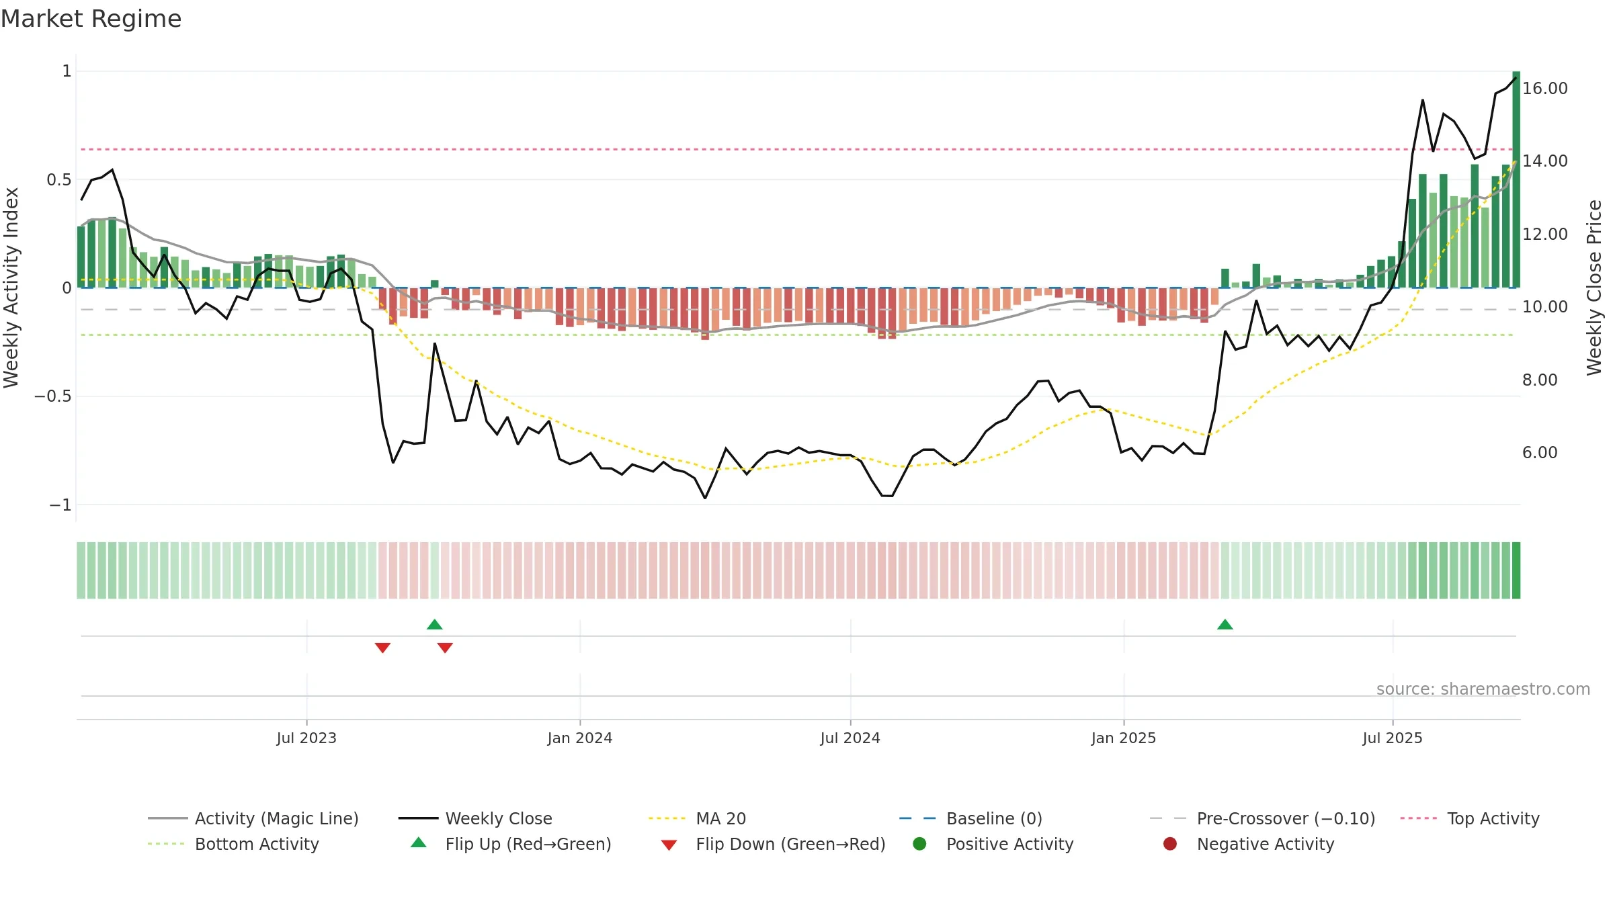The width and height of the screenshot is (1613, 907).
Task: Click the −0.5 activity axis tick
Action: point(53,396)
